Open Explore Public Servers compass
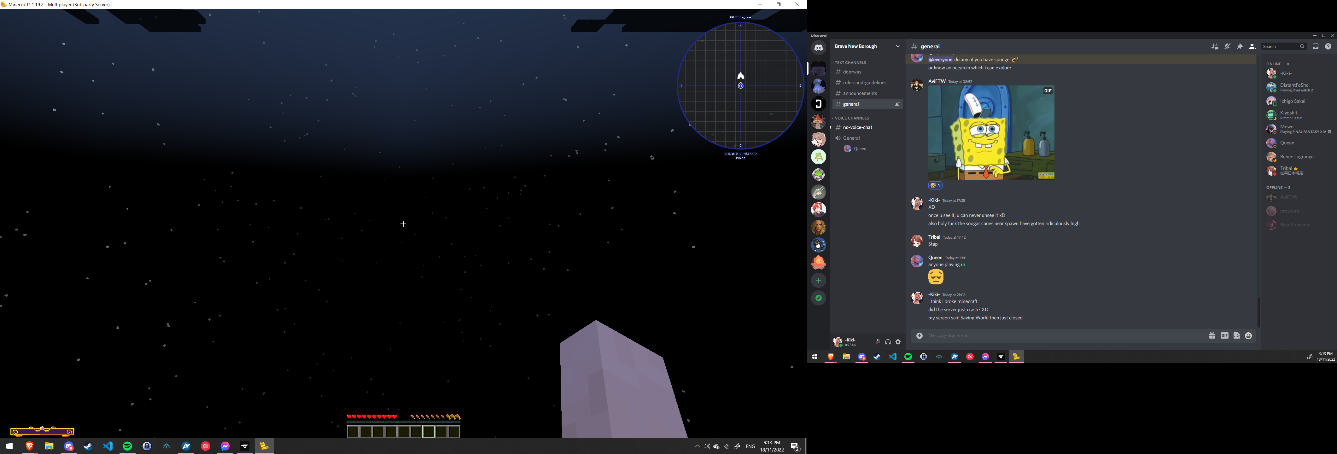Screen dimensions: 1337x454 tap(819, 298)
